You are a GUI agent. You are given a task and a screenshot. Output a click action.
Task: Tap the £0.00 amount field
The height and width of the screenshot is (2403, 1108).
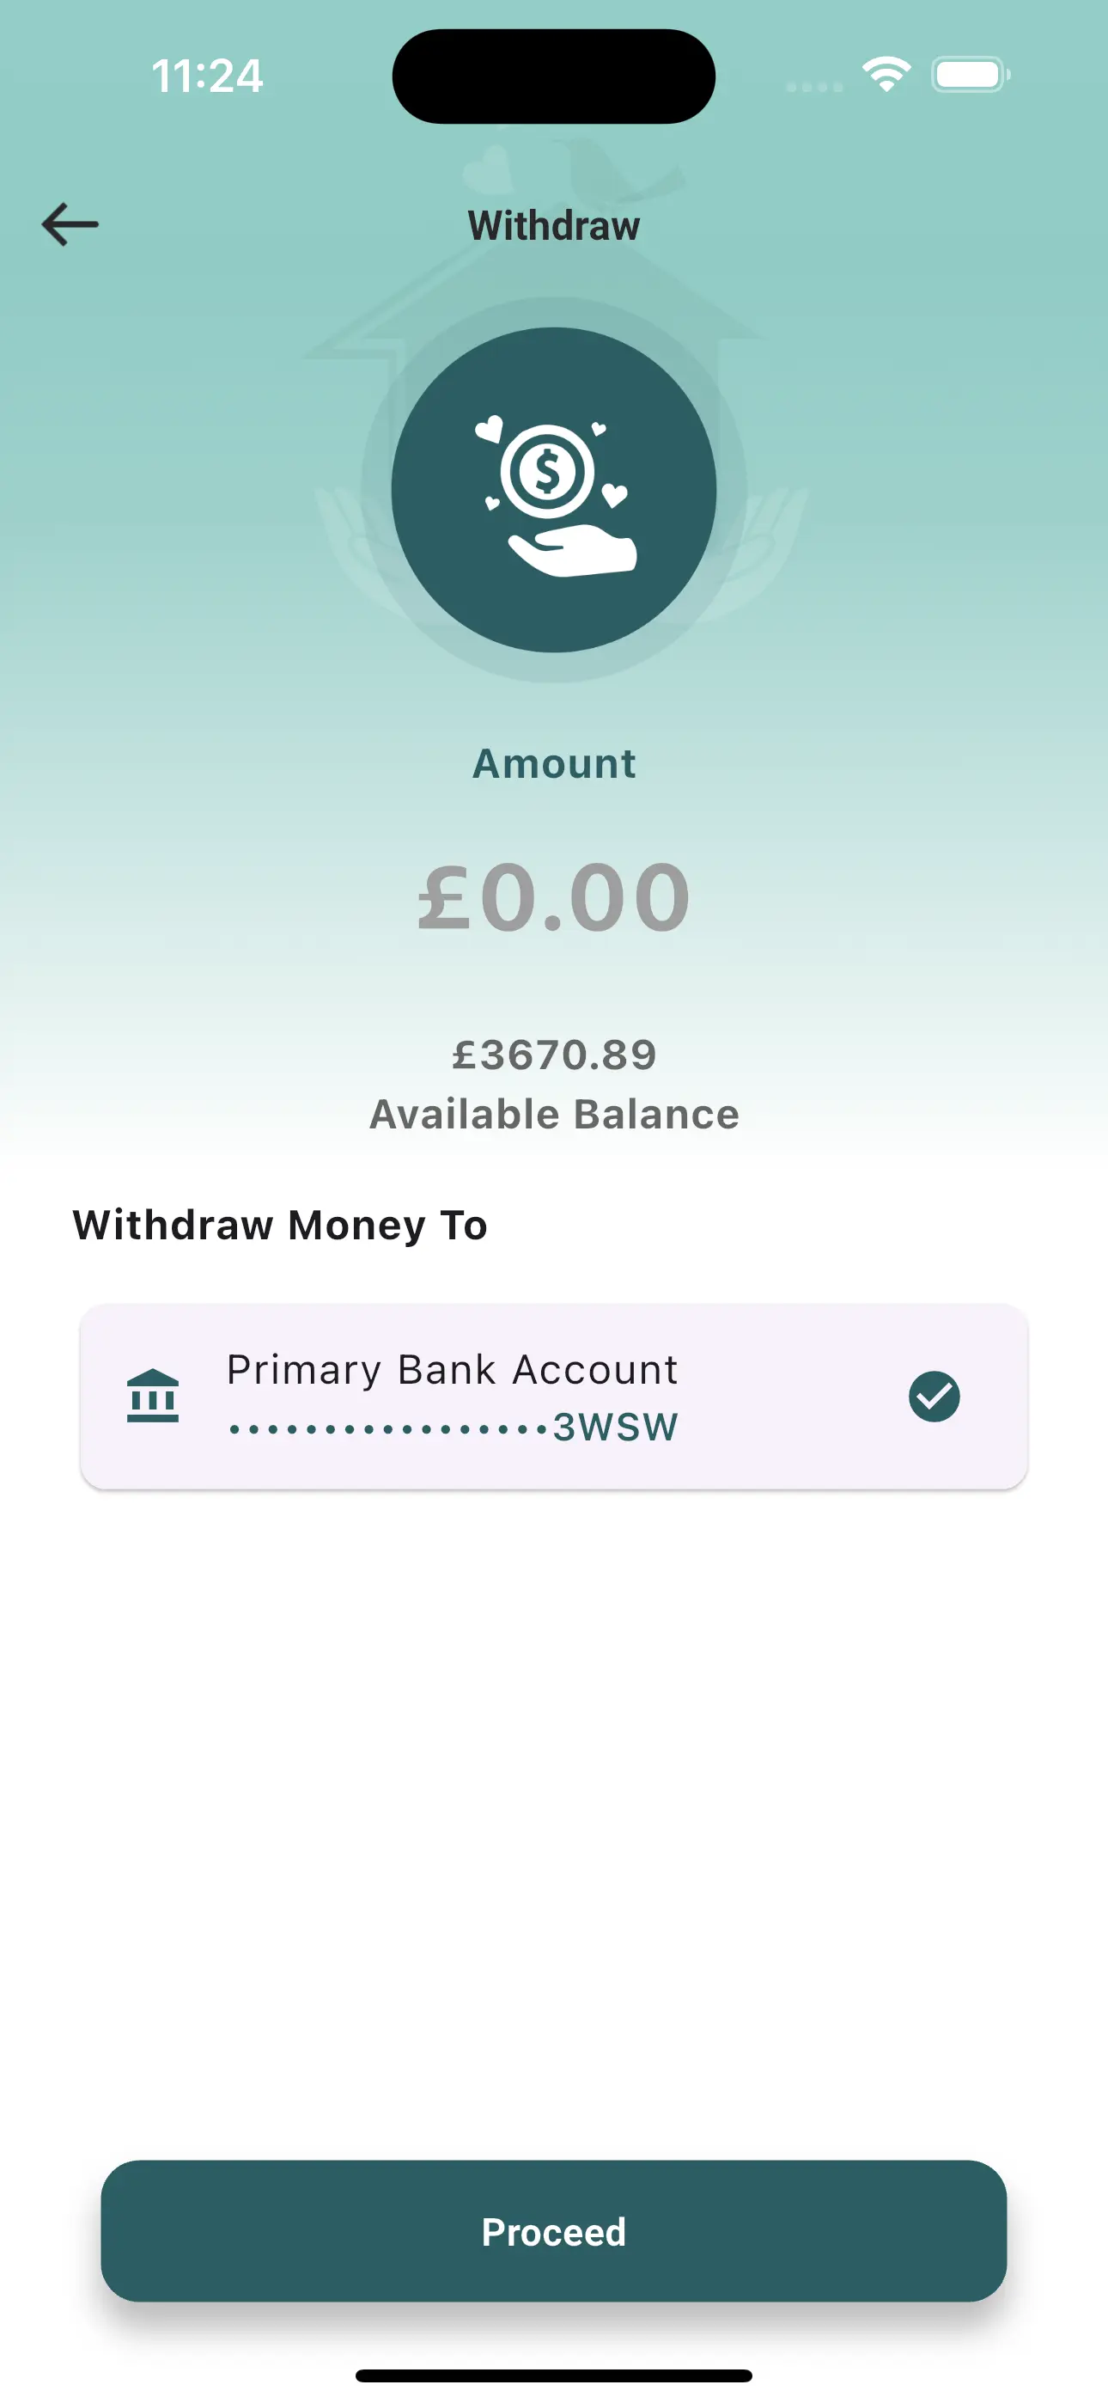554,897
